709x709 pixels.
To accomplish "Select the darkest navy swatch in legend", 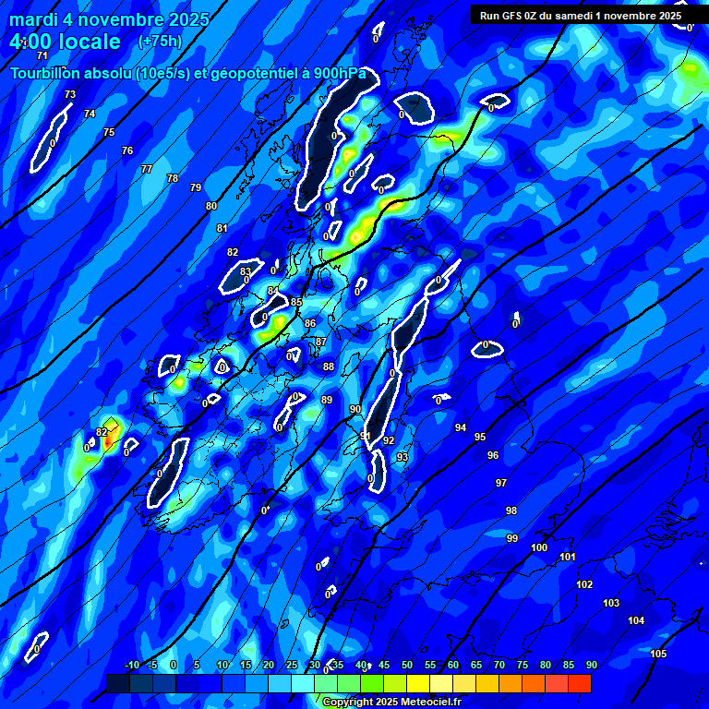I will tap(118, 683).
